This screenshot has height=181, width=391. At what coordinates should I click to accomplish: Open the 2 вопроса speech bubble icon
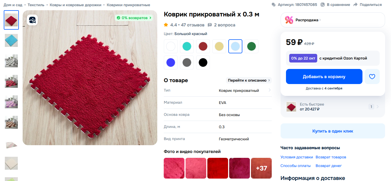(x=210, y=25)
